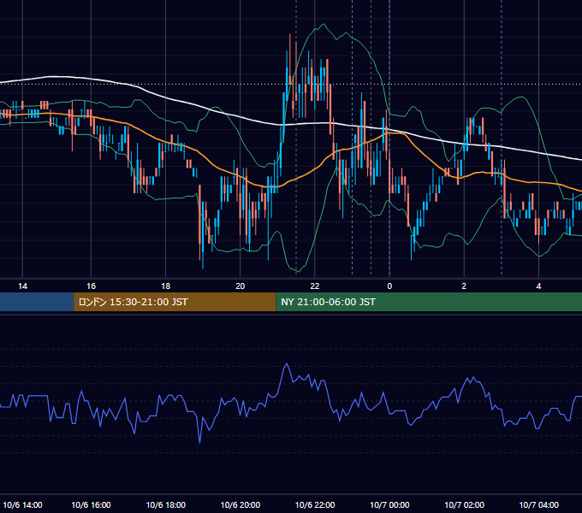The image size is (582, 513).
Task: Click the 10/7 00:00 indicator axis label
Action: [389, 504]
